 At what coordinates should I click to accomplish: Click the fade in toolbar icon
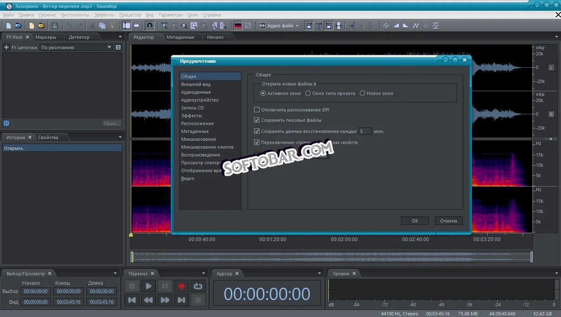tap(396, 26)
